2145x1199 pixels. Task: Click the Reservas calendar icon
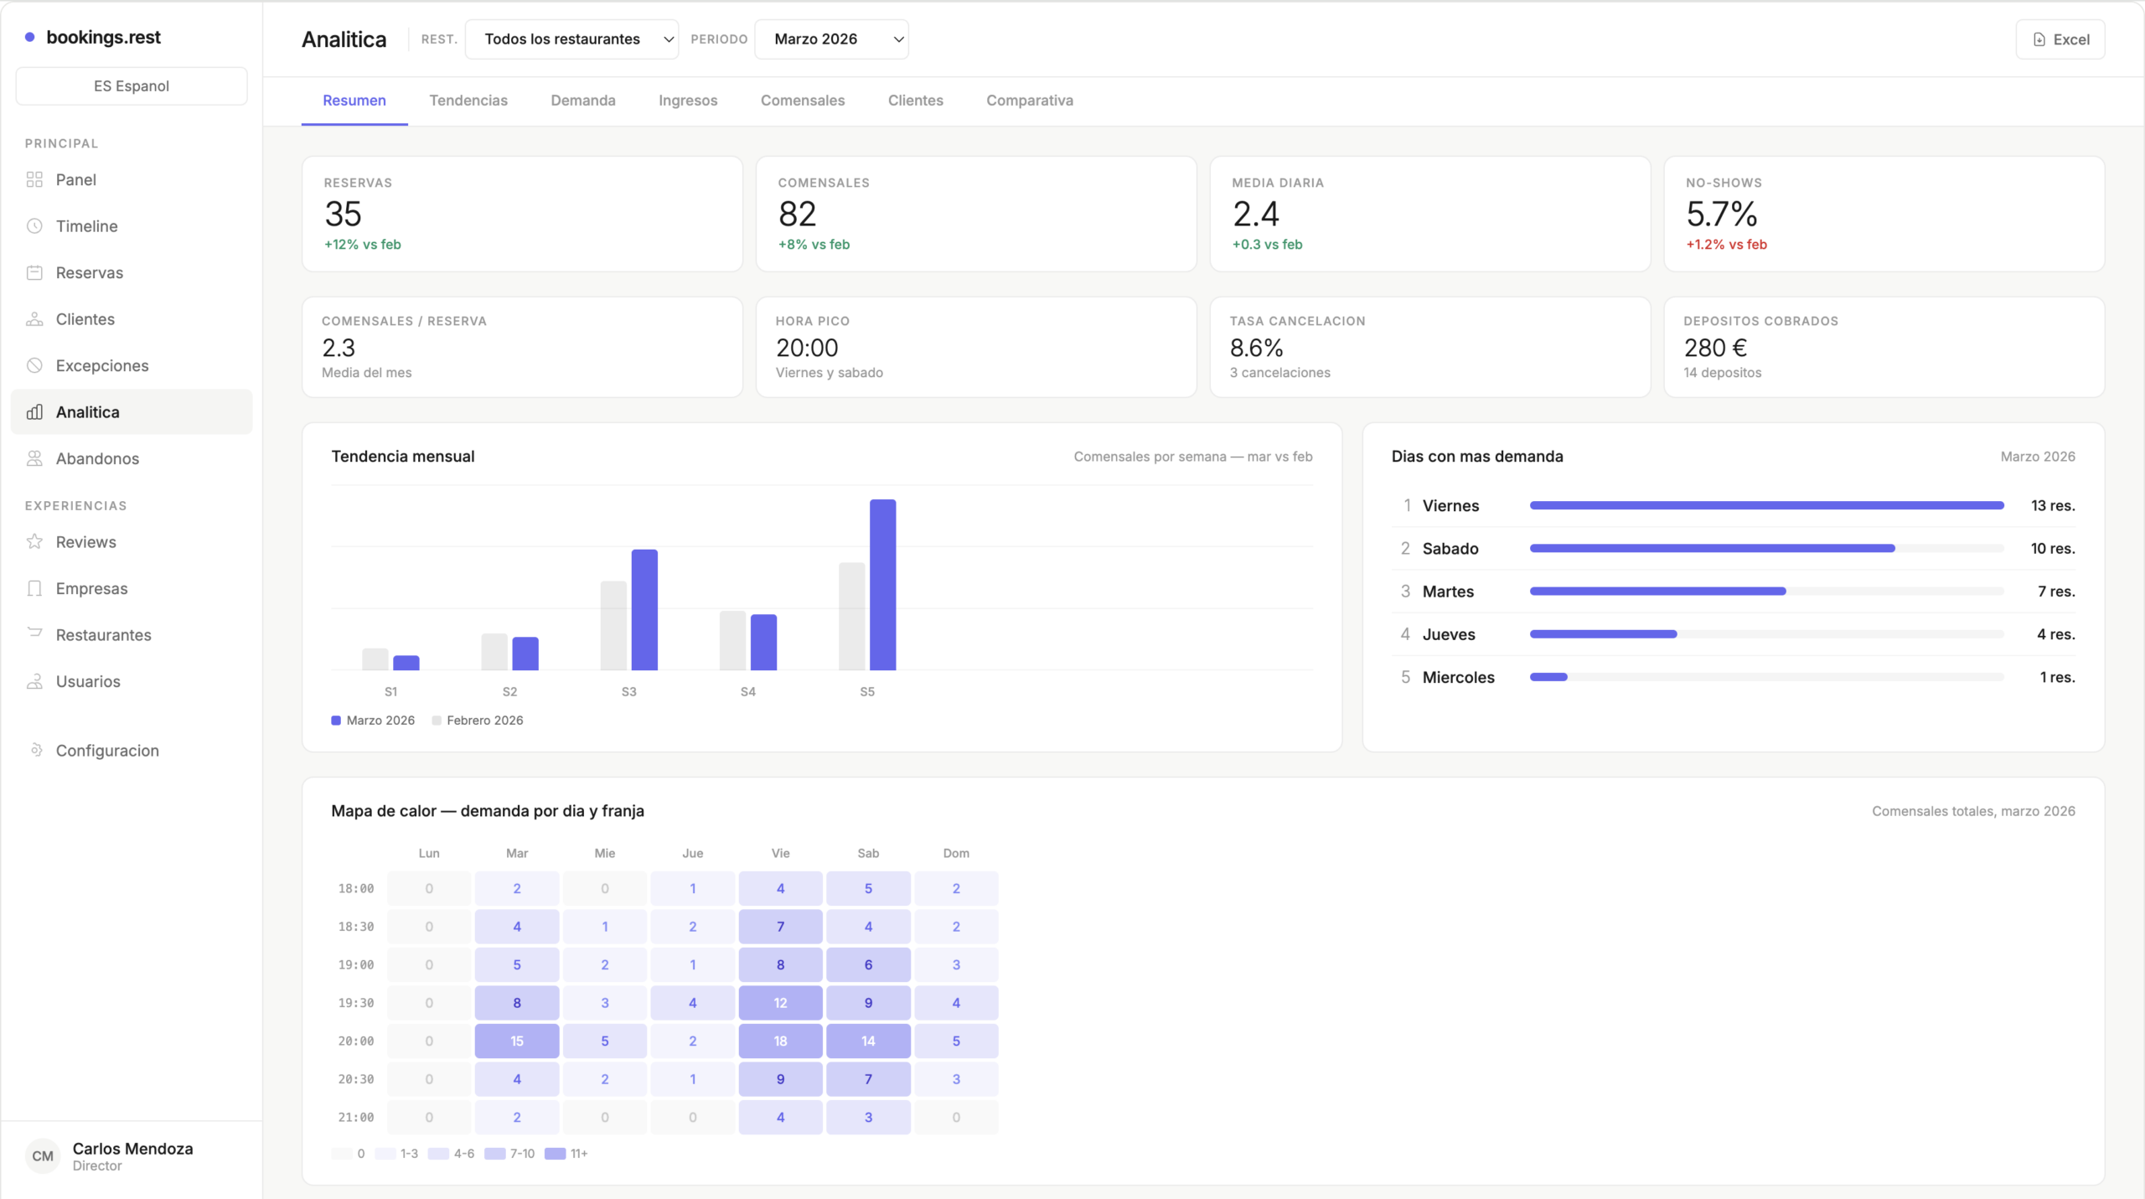[34, 272]
